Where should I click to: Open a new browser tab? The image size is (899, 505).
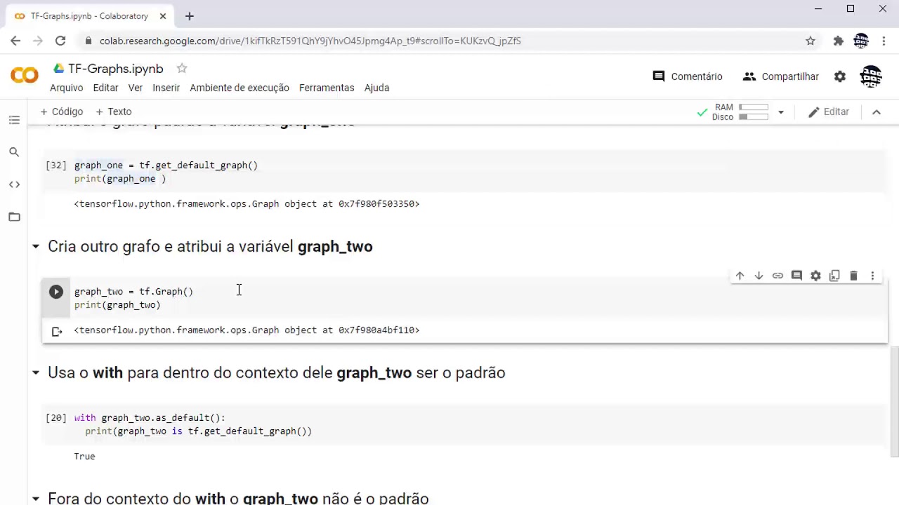190,15
